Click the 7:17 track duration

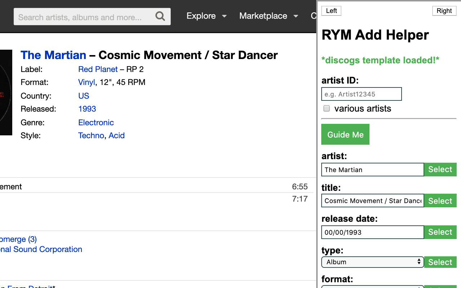[300, 199]
